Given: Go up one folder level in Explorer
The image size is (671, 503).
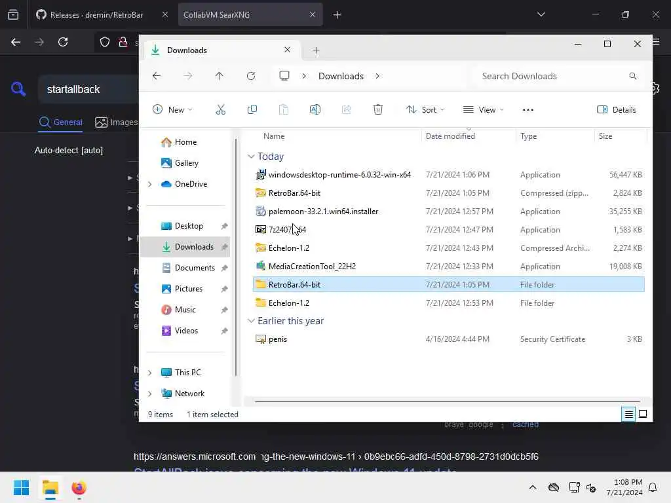Looking at the screenshot, I should [219, 76].
